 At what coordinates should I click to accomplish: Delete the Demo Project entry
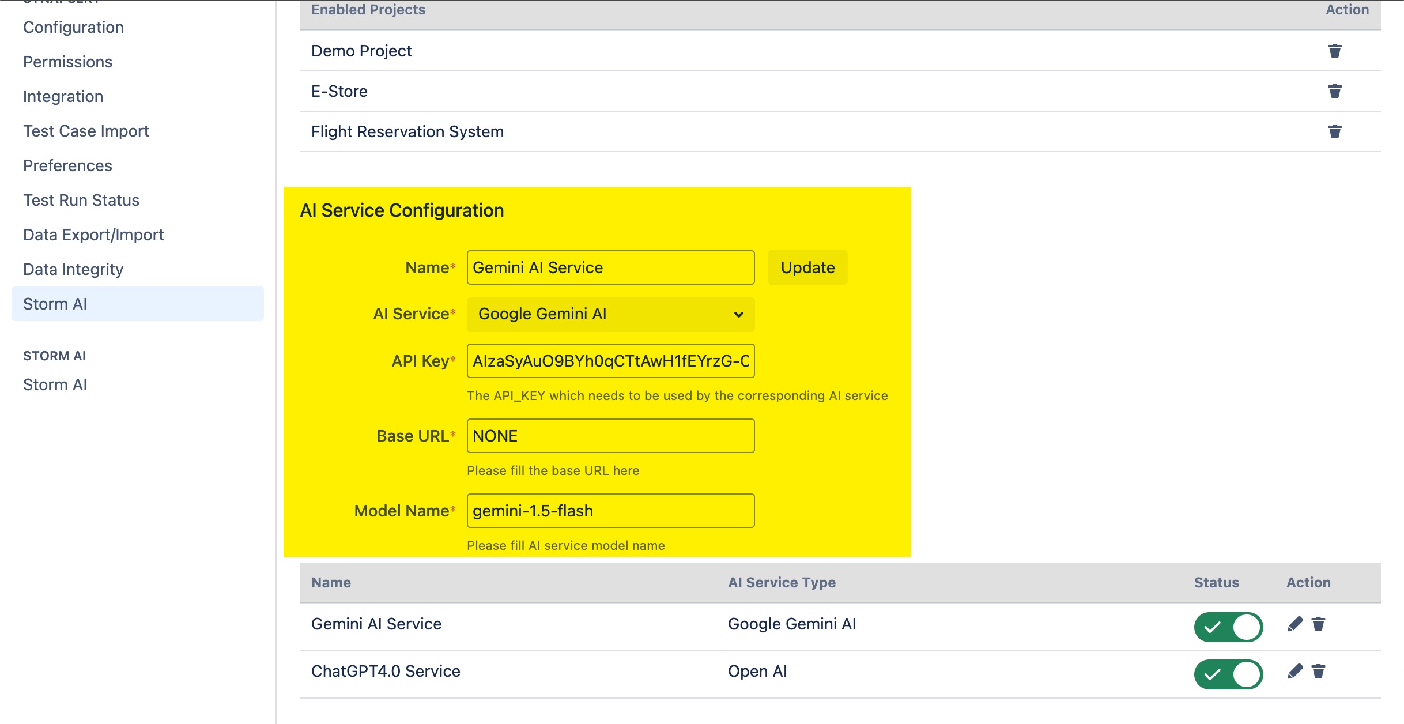pyautogui.click(x=1334, y=51)
